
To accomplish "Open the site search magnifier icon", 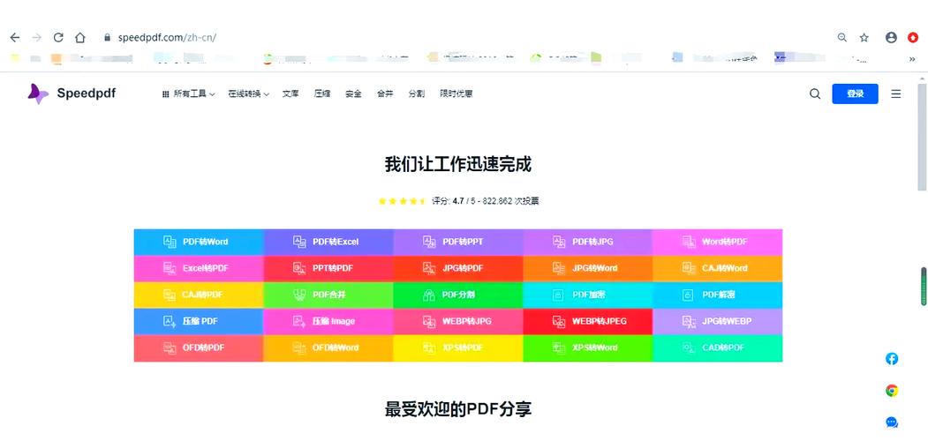I will click(x=815, y=94).
